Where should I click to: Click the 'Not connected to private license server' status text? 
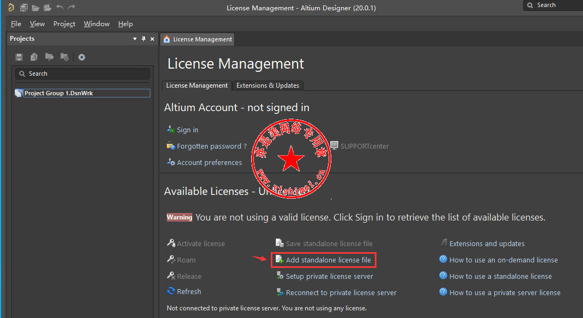click(x=266, y=308)
